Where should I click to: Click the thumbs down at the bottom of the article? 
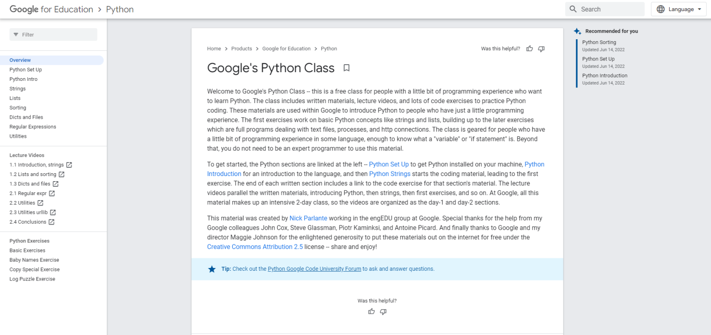click(383, 311)
